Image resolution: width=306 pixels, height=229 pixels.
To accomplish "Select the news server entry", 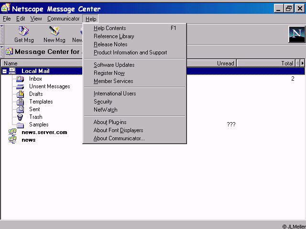I will tap(29, 140).
